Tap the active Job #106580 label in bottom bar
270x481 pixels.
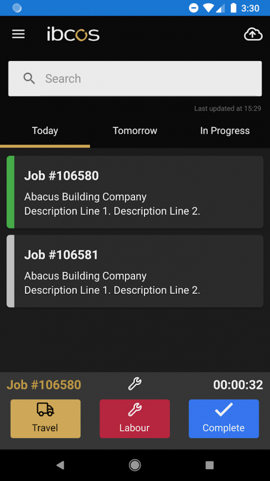click(x=44, y=385)
